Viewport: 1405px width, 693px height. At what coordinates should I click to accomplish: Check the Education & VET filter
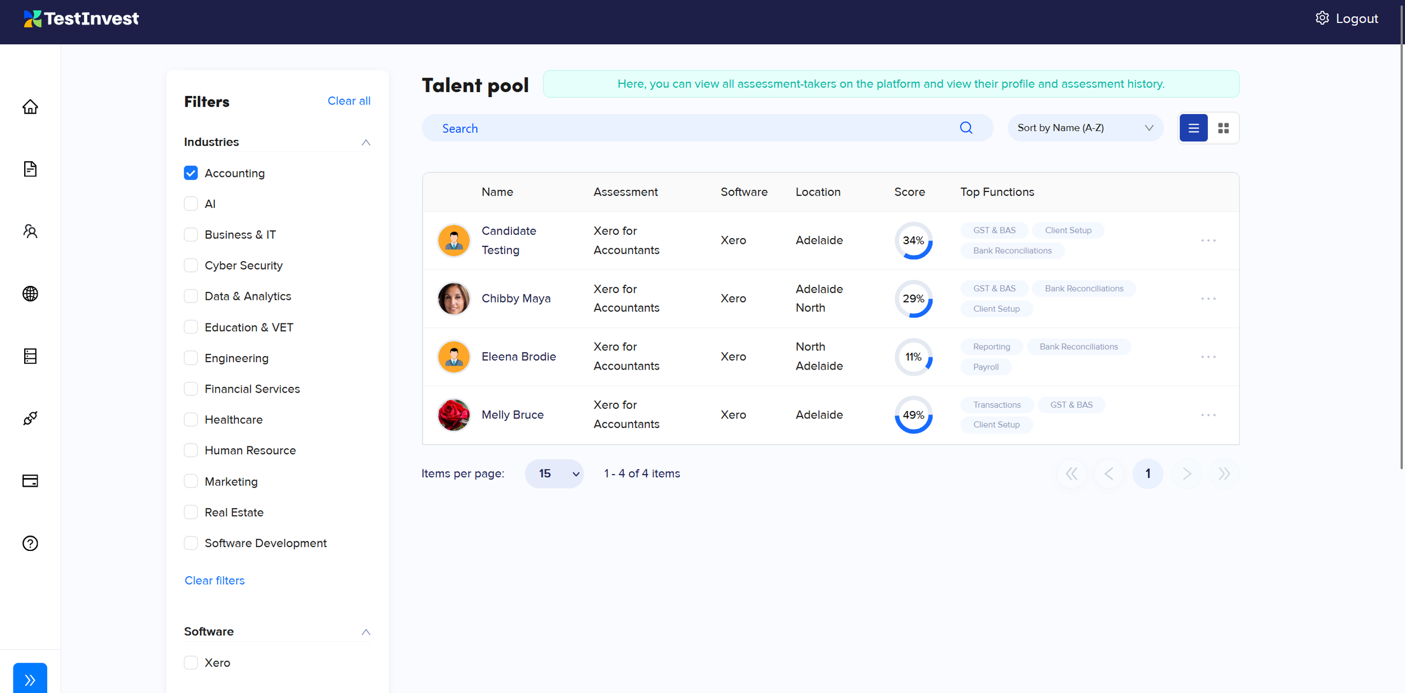click(x=191, y=327)
